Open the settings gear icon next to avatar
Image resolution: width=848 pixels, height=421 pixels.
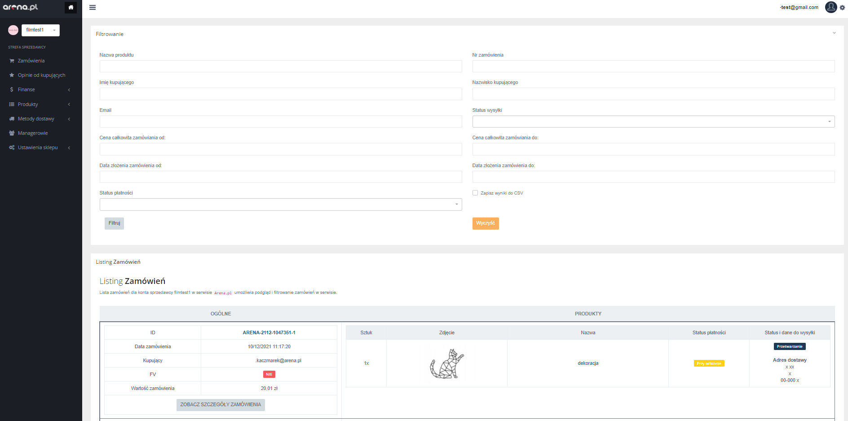pos(842,8)
